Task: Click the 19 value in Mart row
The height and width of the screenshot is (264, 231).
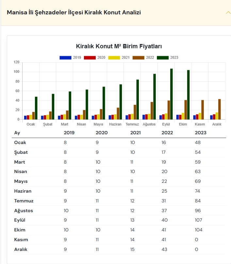Action: click(164, 162)
